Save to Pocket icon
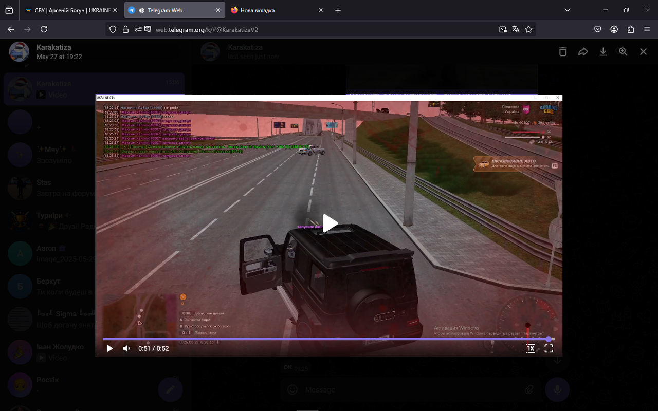This screenshot has width=658, height=411. click(598, 29)
